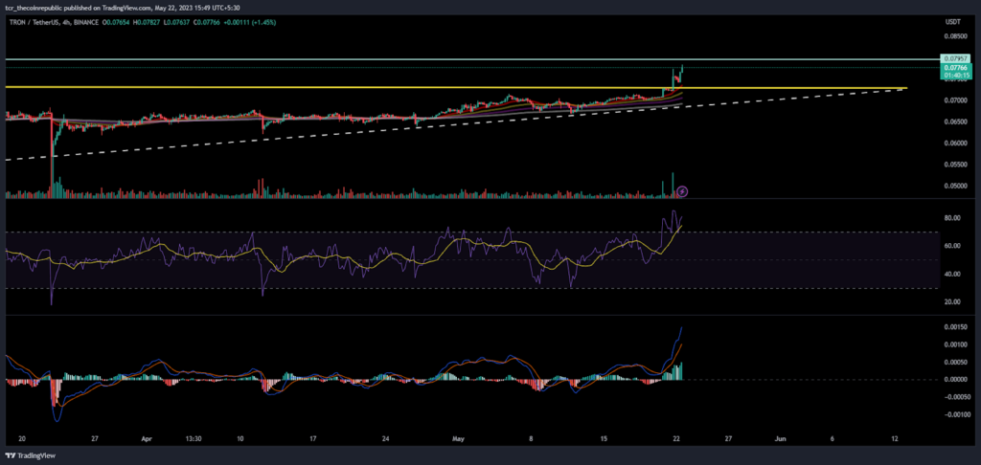
Task: Click the 0.08500 price scale label
Action: tap(954, 36)
